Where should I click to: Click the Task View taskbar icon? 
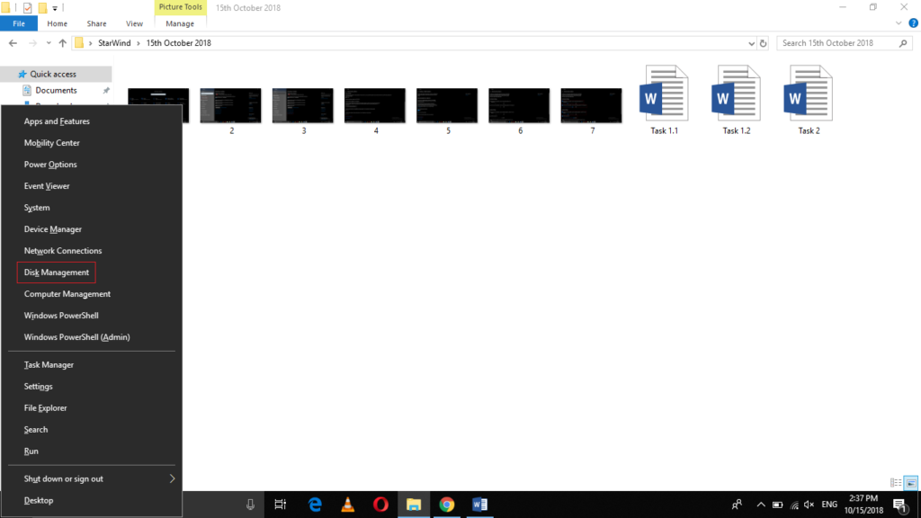coord(281,505)
